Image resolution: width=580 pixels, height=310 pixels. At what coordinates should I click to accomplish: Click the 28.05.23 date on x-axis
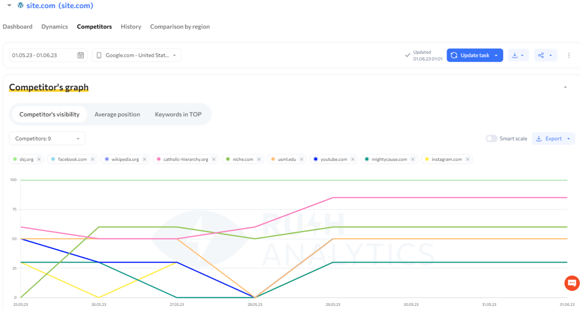255,305
